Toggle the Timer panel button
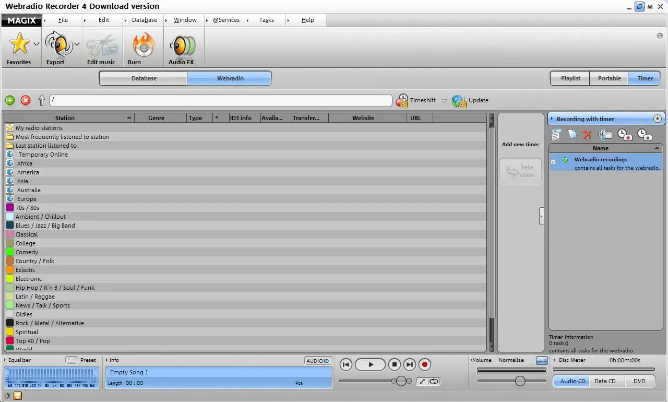 coord(645,78)
